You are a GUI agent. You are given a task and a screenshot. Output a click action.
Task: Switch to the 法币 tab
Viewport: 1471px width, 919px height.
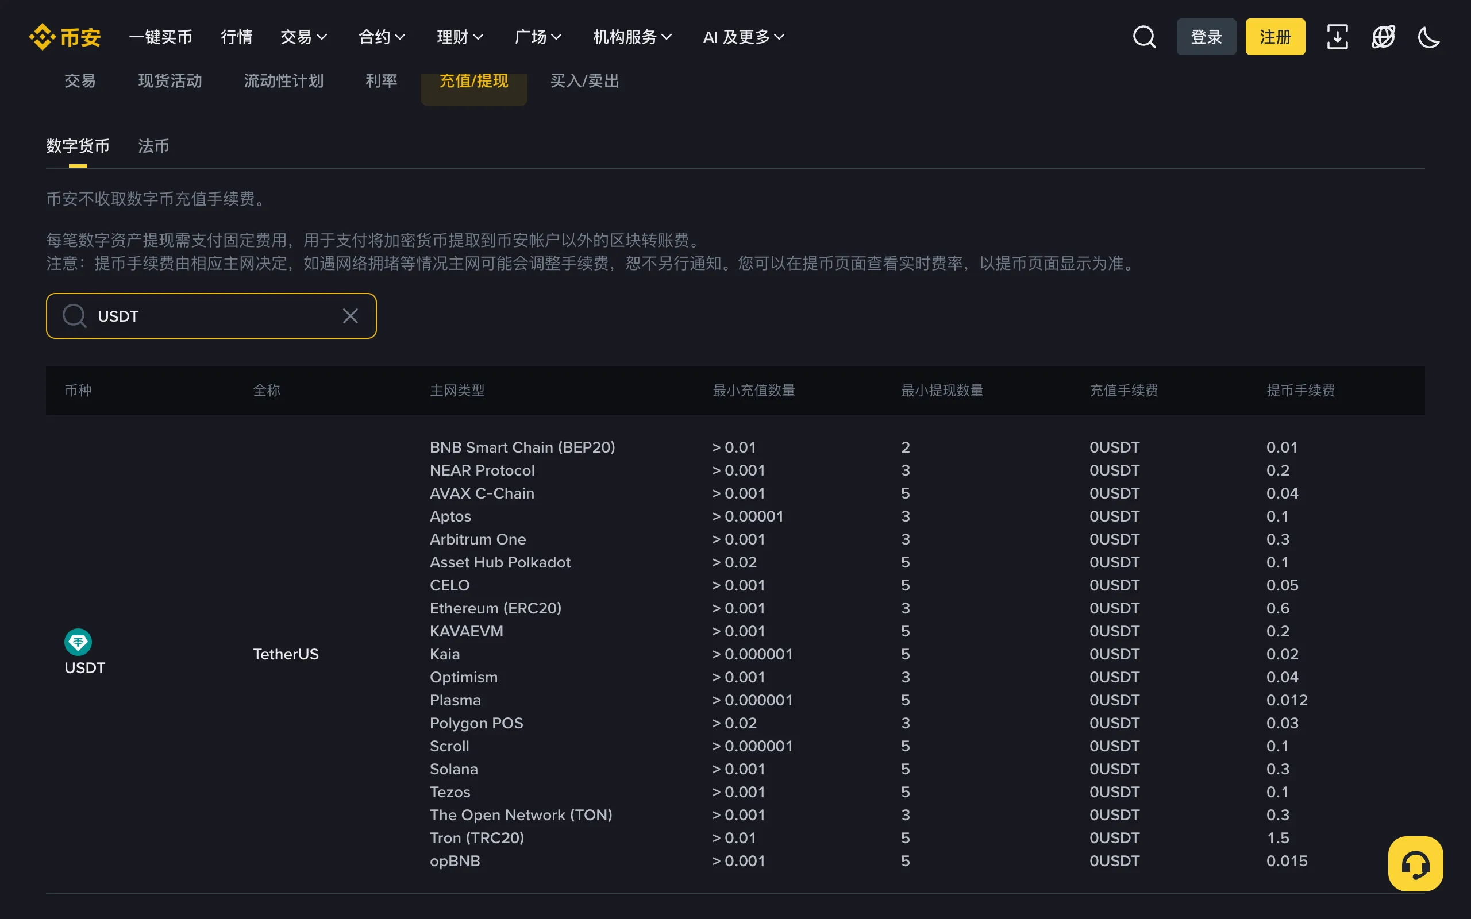(x=153, y=146)
